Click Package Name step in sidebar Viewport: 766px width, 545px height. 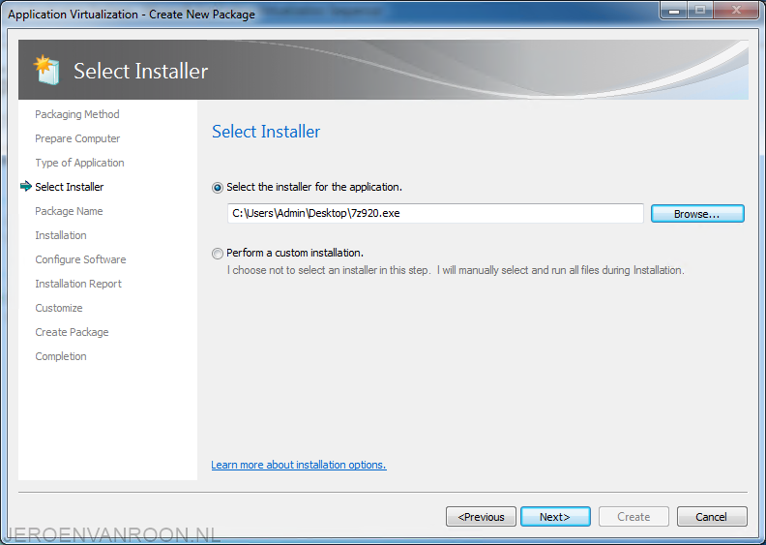click(x=69, y=211)
